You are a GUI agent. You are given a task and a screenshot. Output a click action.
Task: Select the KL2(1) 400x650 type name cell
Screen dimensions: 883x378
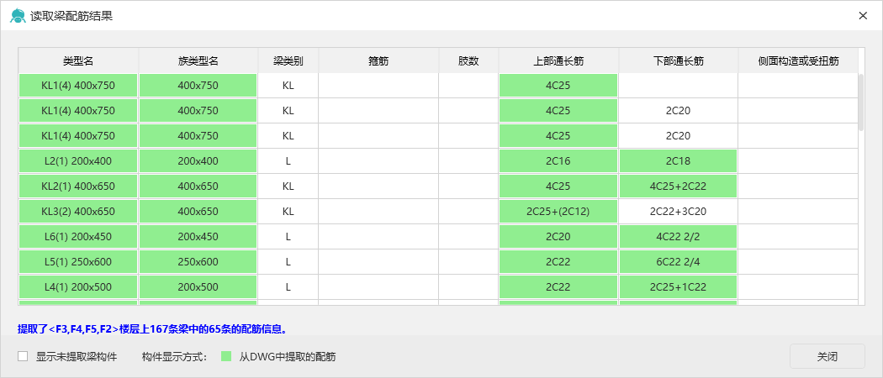point(78,186)
